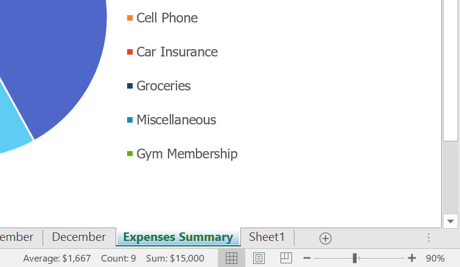Viewport: 460px width, 267px height.
Task: Select the Car Insurance legend entry
Action: [x=176, y=52]
